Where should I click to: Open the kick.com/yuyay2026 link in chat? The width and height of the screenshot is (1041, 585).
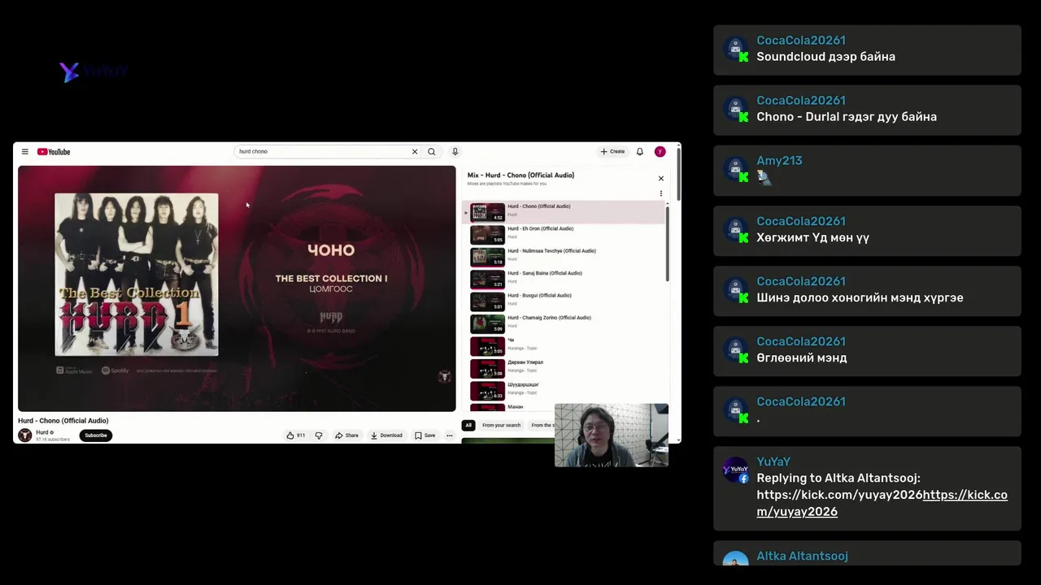pyautogui.click(x=882, y=503)
